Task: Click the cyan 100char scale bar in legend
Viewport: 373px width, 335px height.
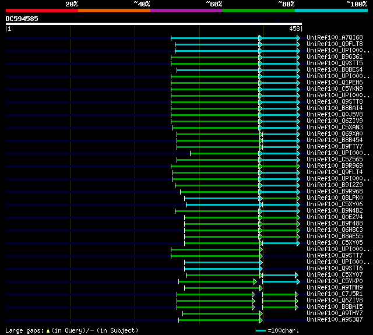Action: point(261,331)
